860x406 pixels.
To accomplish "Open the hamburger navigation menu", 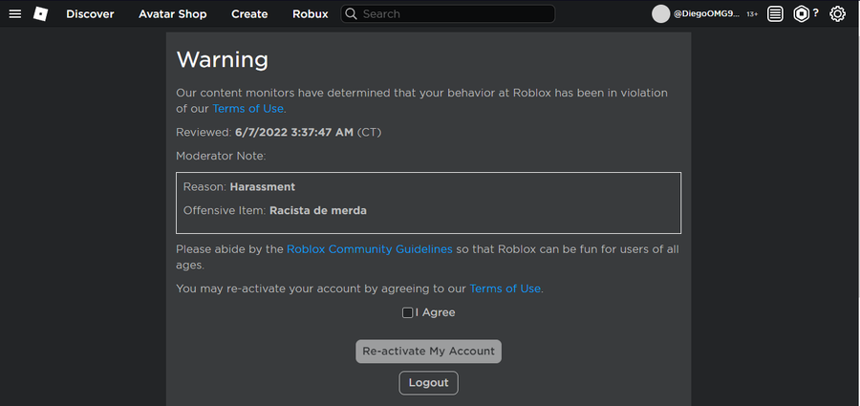I will 15,13.
